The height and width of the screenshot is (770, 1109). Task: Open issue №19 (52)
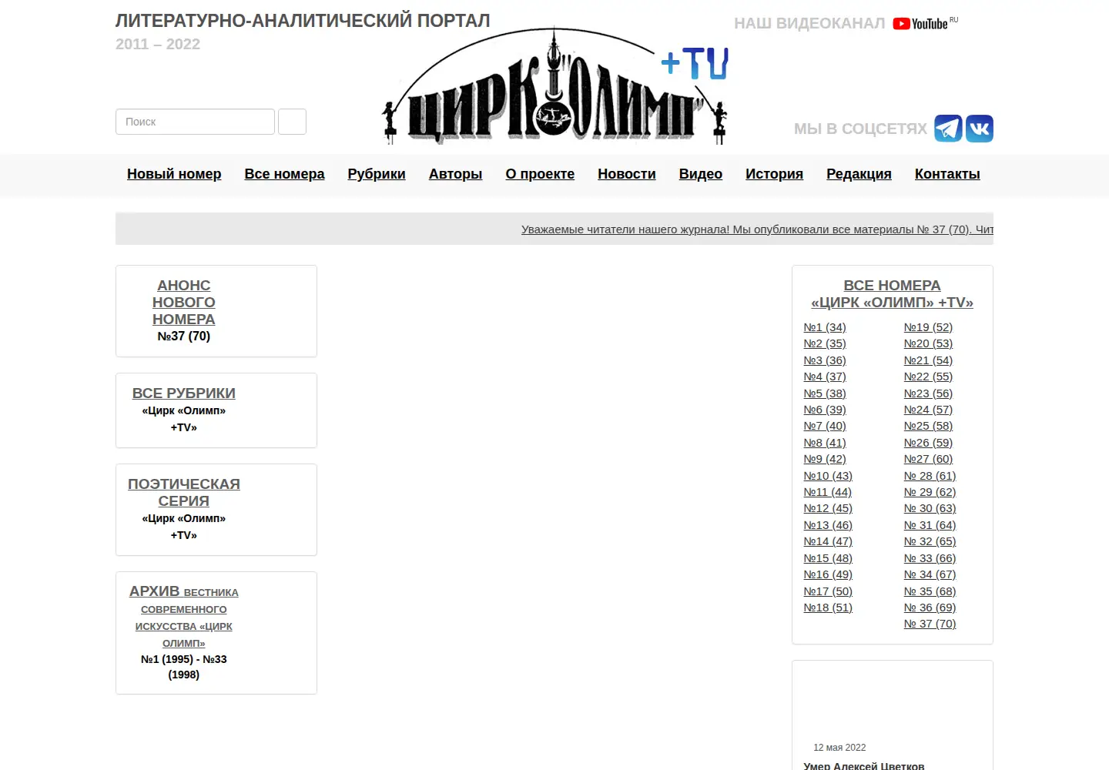tap(928, 327)
